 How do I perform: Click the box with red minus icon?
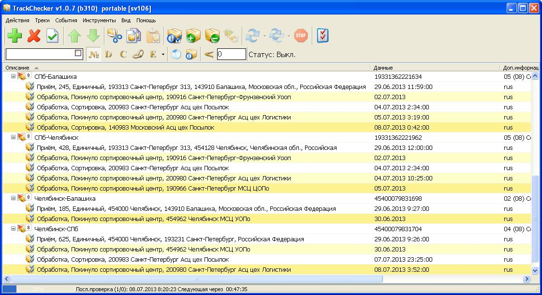[x=212, y=36]
